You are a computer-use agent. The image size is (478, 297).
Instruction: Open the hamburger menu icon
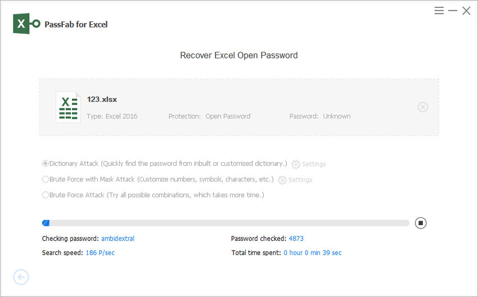click(x=439, y=11)
